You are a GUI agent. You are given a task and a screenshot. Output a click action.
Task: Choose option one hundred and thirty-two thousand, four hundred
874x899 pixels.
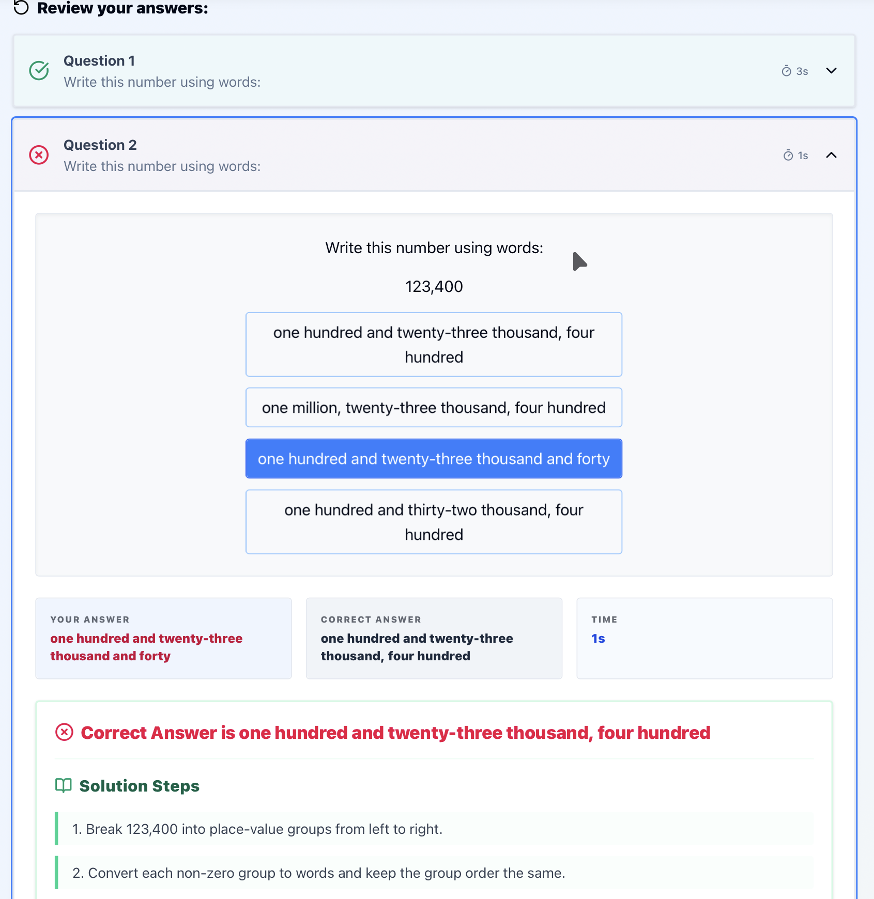[x=434, y=522]
